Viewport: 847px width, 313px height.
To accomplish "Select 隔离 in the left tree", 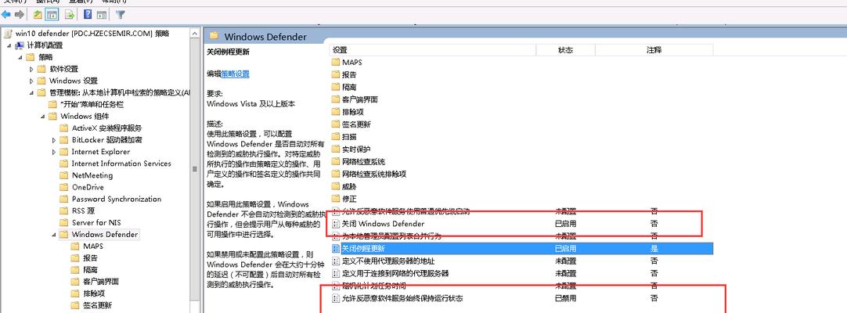I will (91, 270).
